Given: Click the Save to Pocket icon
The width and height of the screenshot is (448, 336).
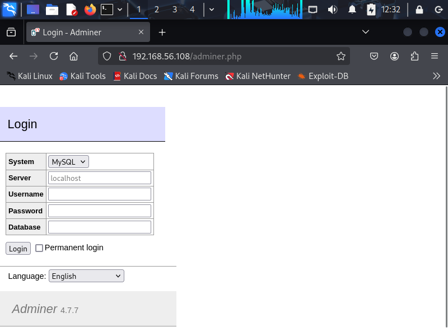Looking at the screenshot, I should [x=374, y=56].
